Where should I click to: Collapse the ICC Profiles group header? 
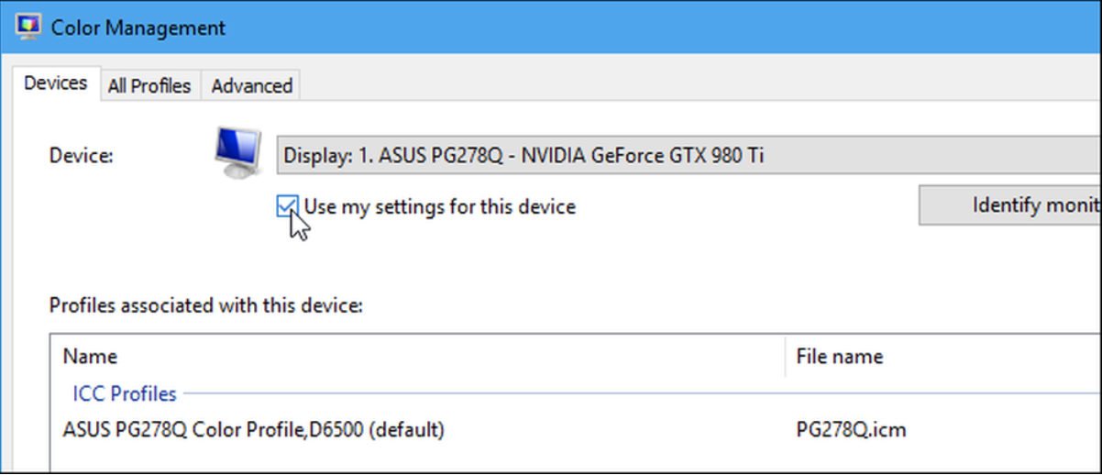pos(125,393)
